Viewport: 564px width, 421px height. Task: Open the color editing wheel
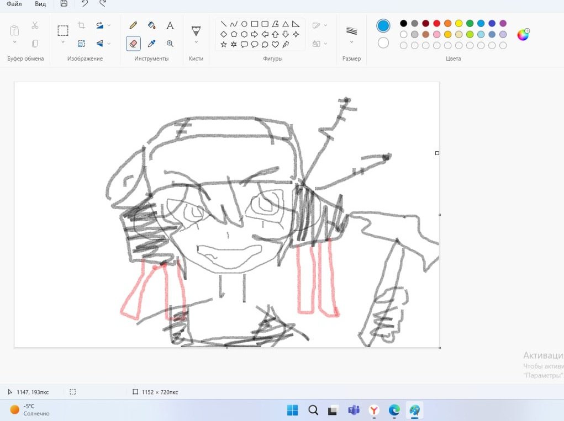coord(523,34)
